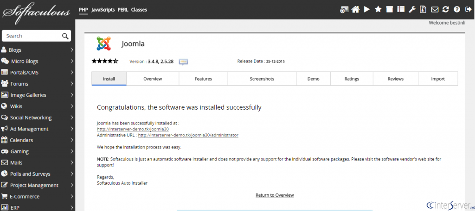The image size is (475, 211).
Task: Click the logout arrow icon
Action: point(468,10)
